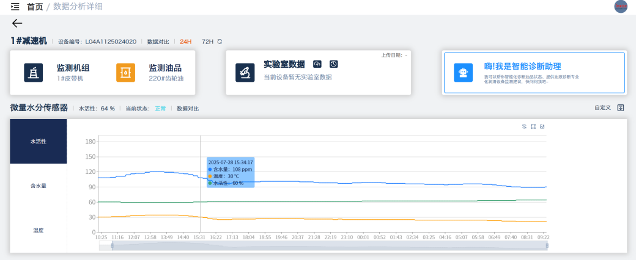Screen dimensions: 636x260
Task: Switch to the 72H time range
Action: (x=207, y=42)
